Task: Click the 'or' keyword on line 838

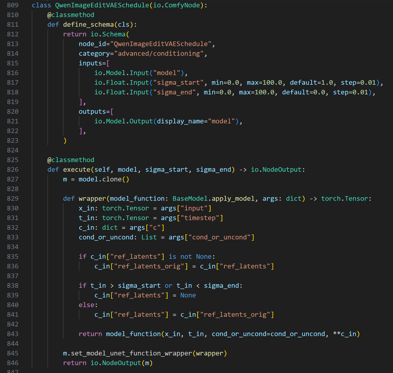Action: click(169, 285)
